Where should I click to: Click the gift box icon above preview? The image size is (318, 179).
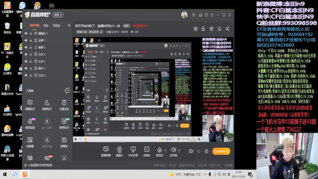coord(196,29)
